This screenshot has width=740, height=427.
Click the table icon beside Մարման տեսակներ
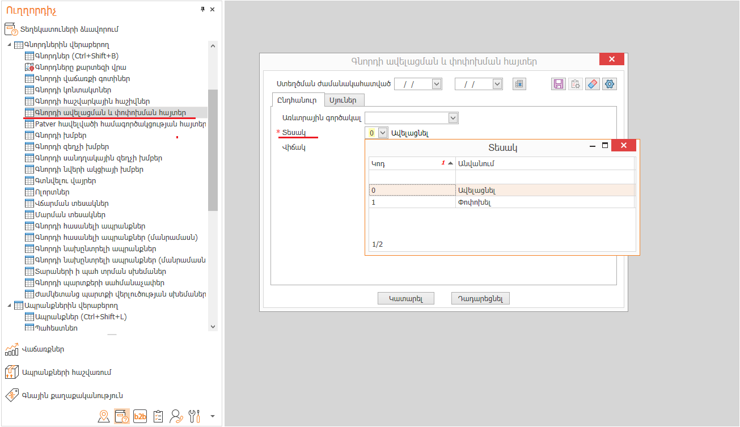pos(29,215)
